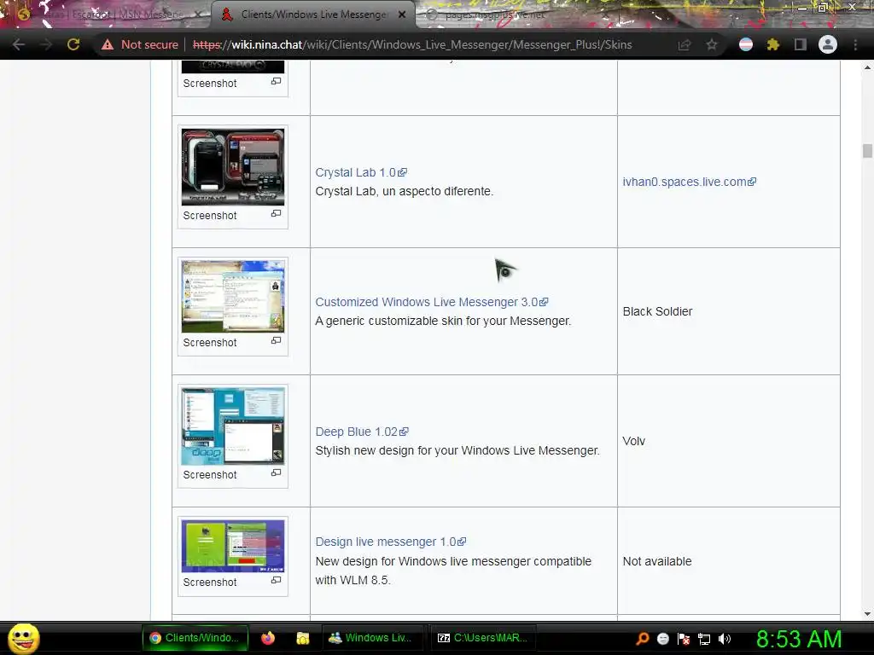The image size is (874, 655).
Task: Open the file folder taskbar icon
Action: pyautogui.click(x=303, y=638)
